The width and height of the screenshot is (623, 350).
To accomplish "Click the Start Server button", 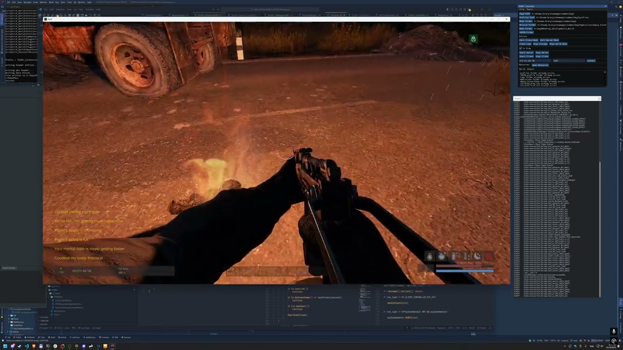I will pyautogui.click(x=526, y=52).
